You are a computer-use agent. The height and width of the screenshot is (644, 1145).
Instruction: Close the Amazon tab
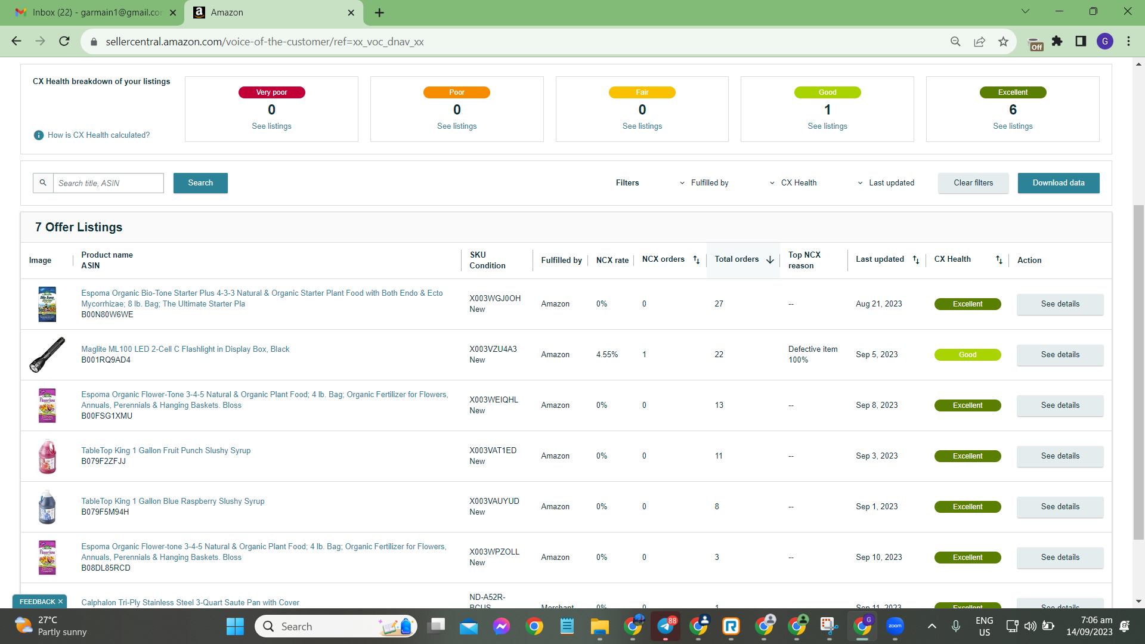click(351, 13)
